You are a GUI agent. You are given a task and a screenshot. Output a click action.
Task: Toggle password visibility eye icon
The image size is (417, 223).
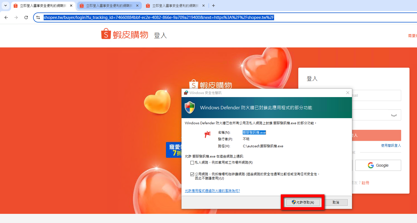coord(394,115)
